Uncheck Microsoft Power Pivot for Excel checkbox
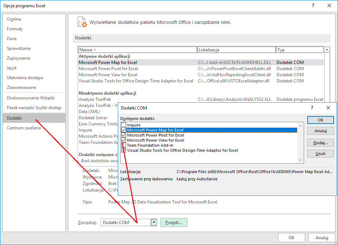The image size is (338, 245). click(124, 135)
